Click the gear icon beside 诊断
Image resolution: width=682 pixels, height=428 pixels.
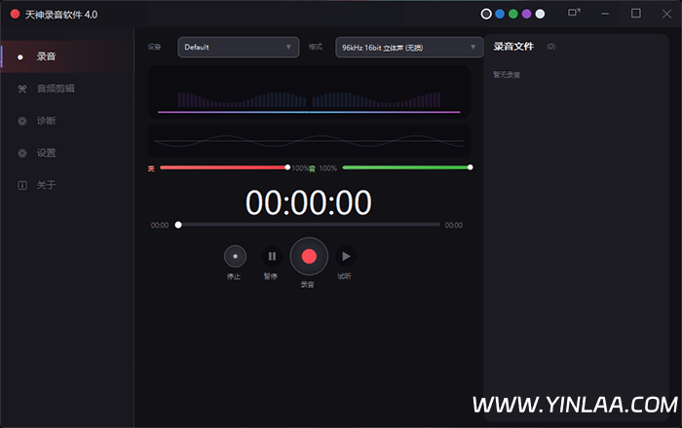[22, 122]
